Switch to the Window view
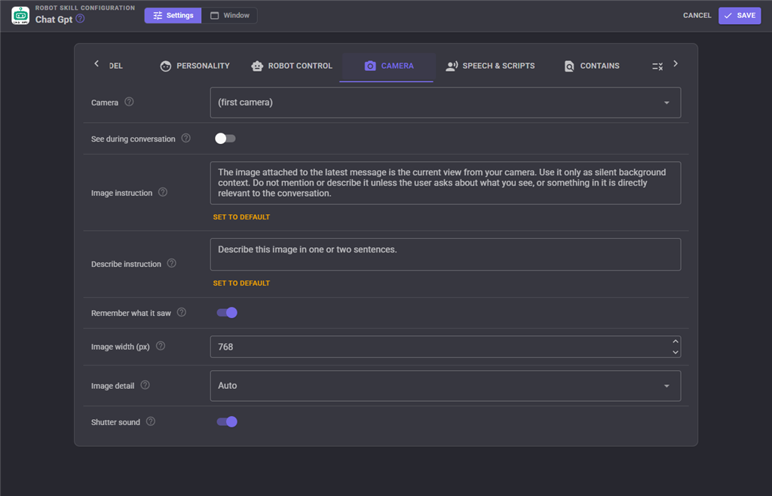 click(229, 15)
